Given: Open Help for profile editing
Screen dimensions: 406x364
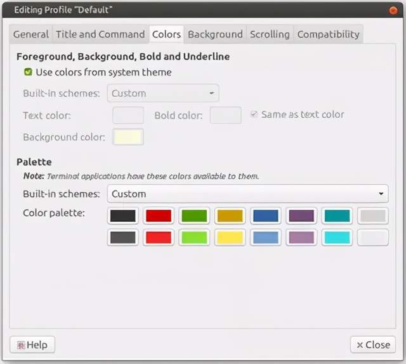Looking at the screenshot, I should [x=32, y=344].
